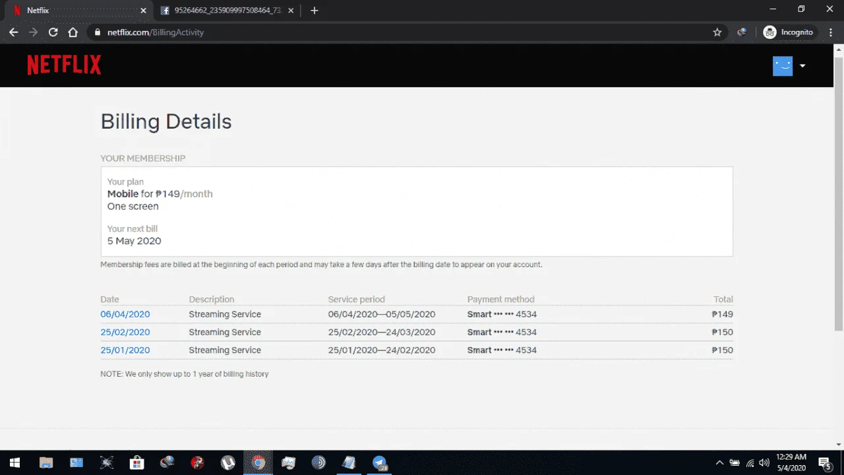The height and width of the screenshot is (475, 844).
Task: Click service period '06/04/2020—05/05/2020'
Action: (382, 315)
